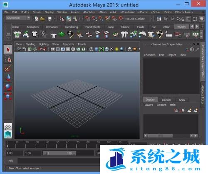Toggle Snap to Curves magnet icon

click(94, 18)
